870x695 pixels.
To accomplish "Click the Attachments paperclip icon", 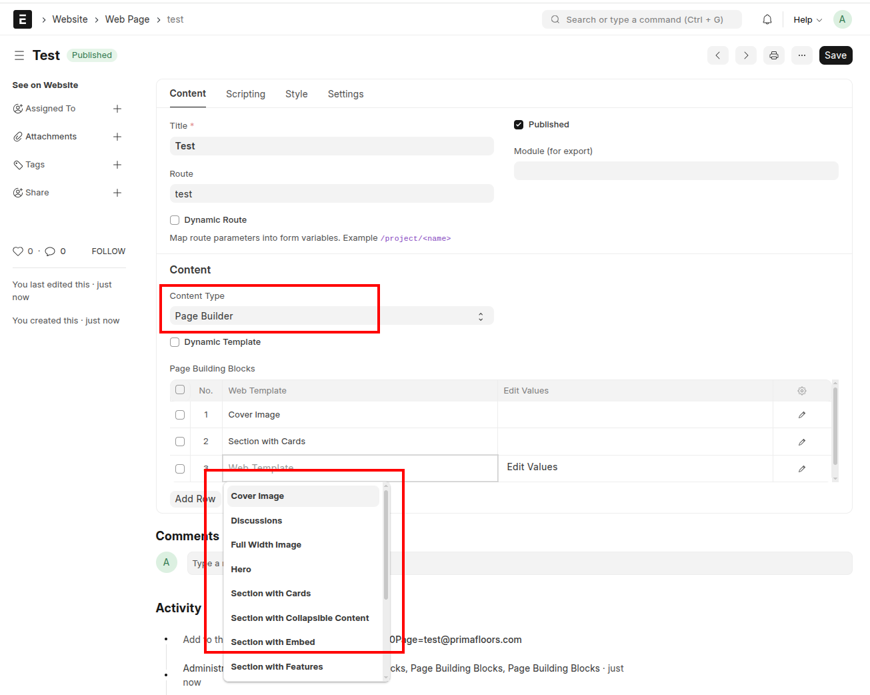I will [x=18, y=137].
